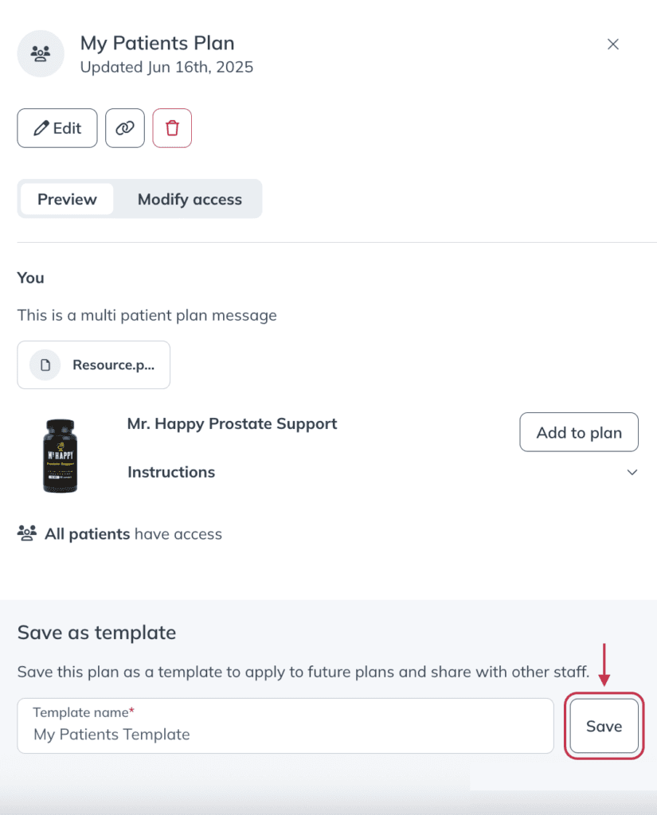
Task: Click the document icon on Resource attachment
Action: (45, 365)
